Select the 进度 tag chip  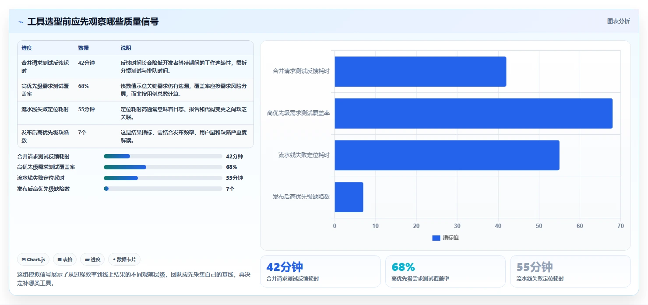click(92, 259)
